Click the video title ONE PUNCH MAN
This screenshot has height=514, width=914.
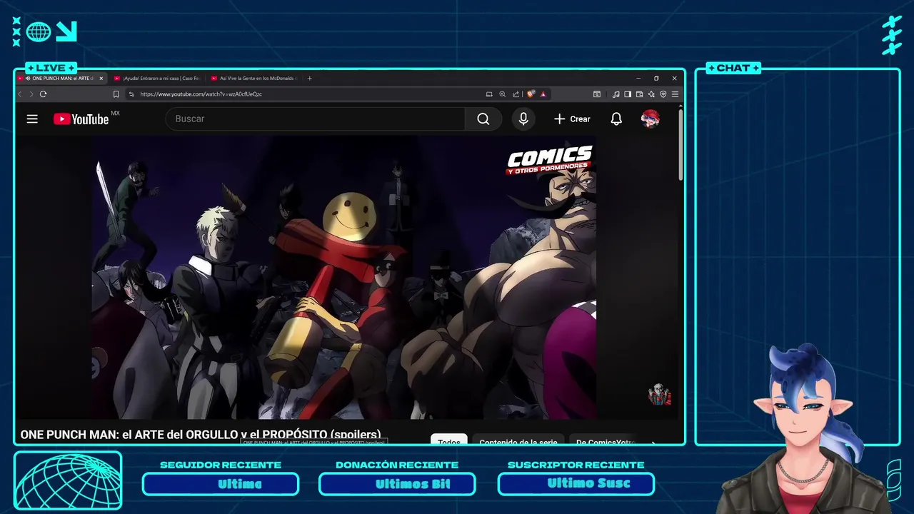click(200, 434)
